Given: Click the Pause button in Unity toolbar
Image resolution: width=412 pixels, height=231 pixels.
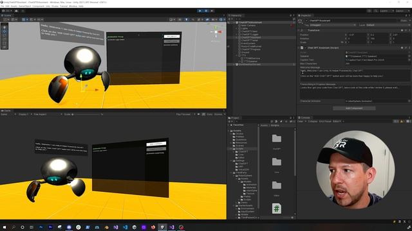Looking at the screenshot, I should (206, 11).
